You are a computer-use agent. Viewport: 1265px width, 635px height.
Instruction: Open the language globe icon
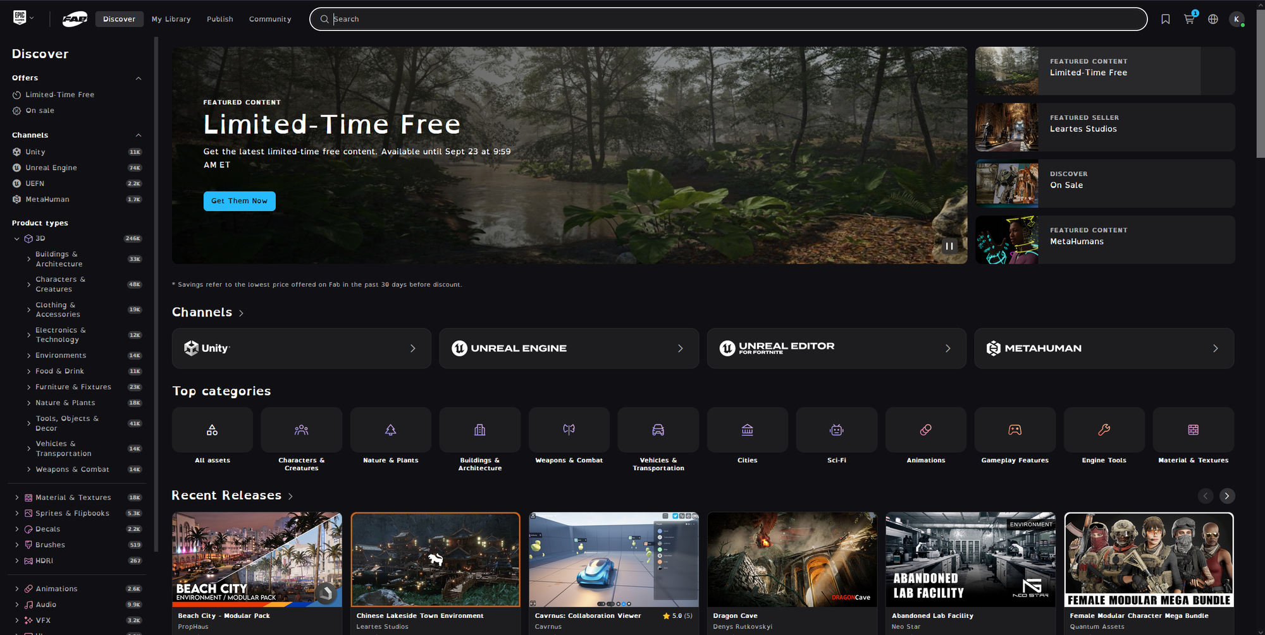1213,19
